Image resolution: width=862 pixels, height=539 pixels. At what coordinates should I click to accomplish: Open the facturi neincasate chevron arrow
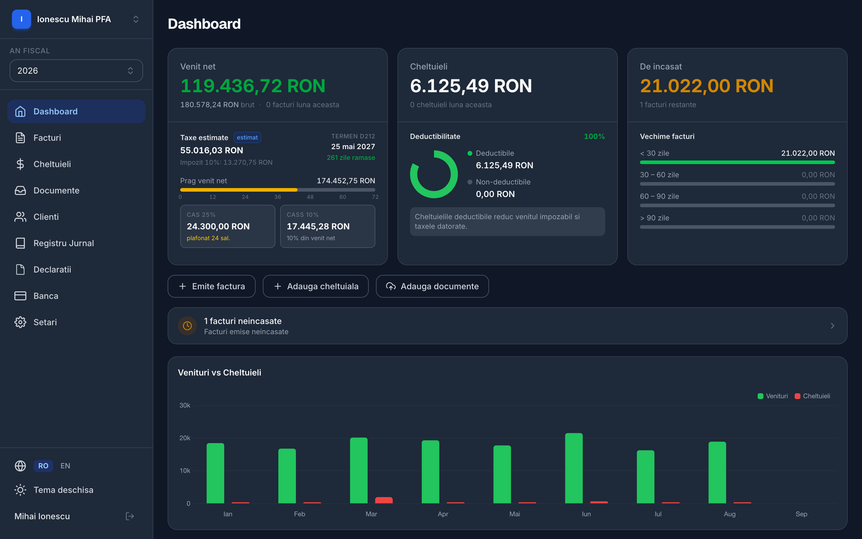pyautogui.click(x=832, y=326)
